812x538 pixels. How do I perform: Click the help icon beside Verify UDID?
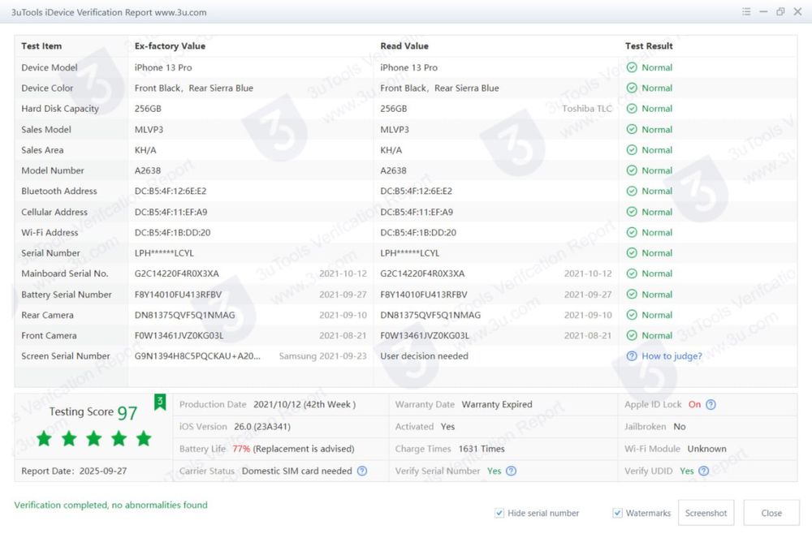tap(703, 471)
